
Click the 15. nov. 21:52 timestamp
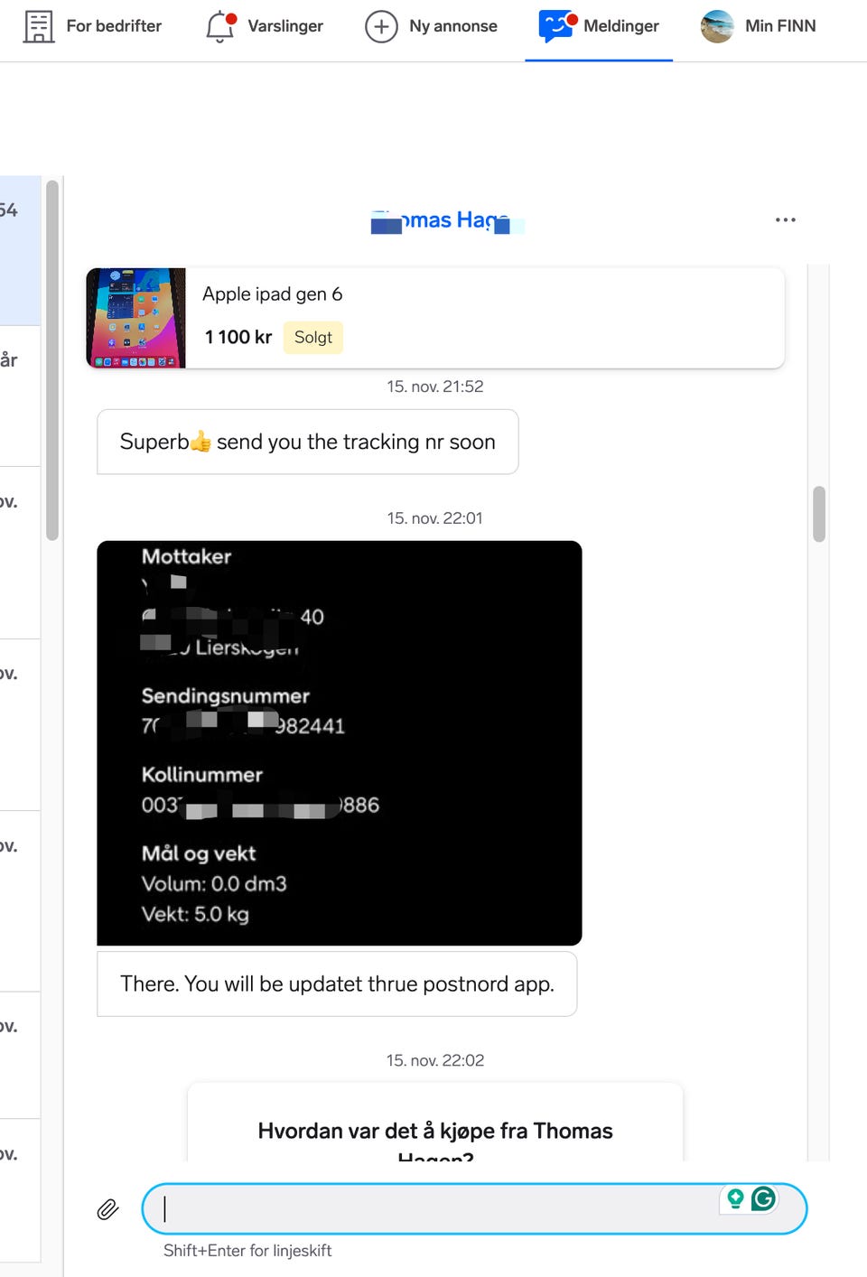435,387
